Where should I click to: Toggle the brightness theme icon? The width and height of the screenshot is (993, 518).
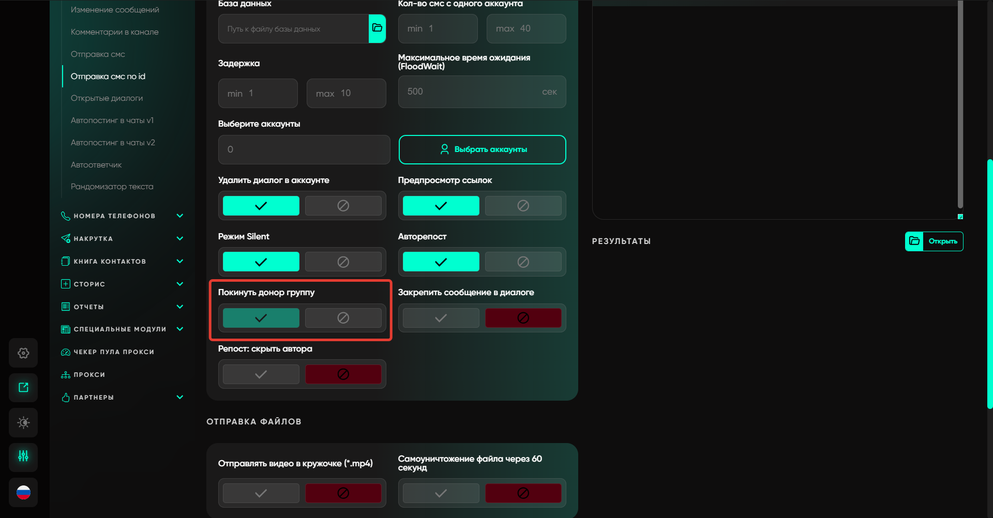pyautogui.click(x=23, y=423)
